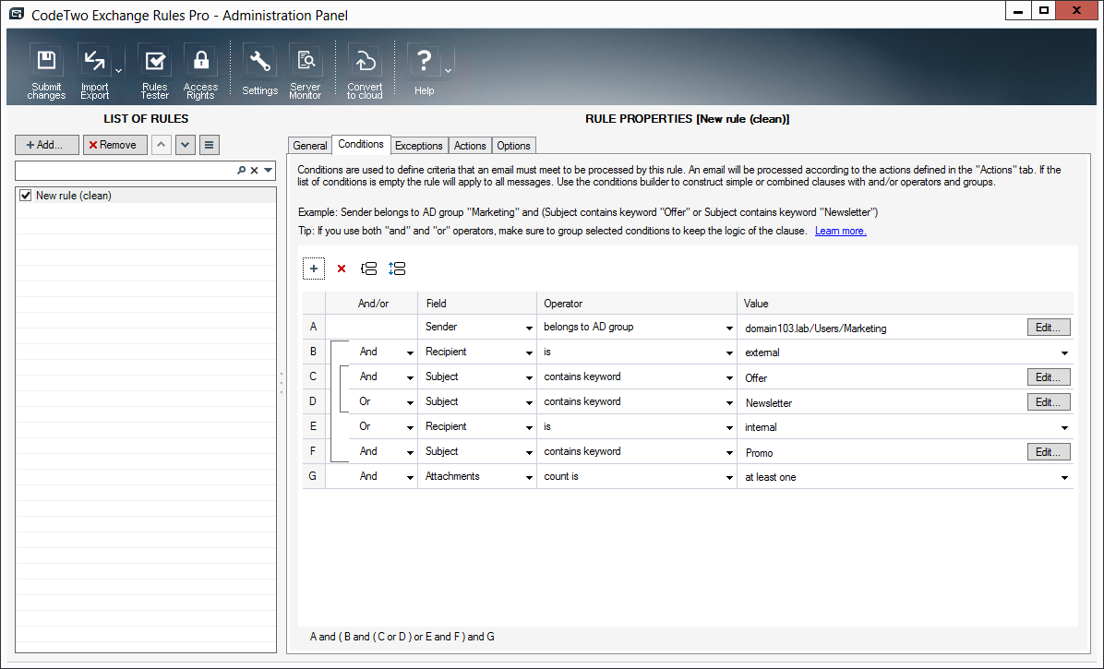Click the search magnifier icon in rules filter
The image size is (1104, 669).
coord(242,170)
